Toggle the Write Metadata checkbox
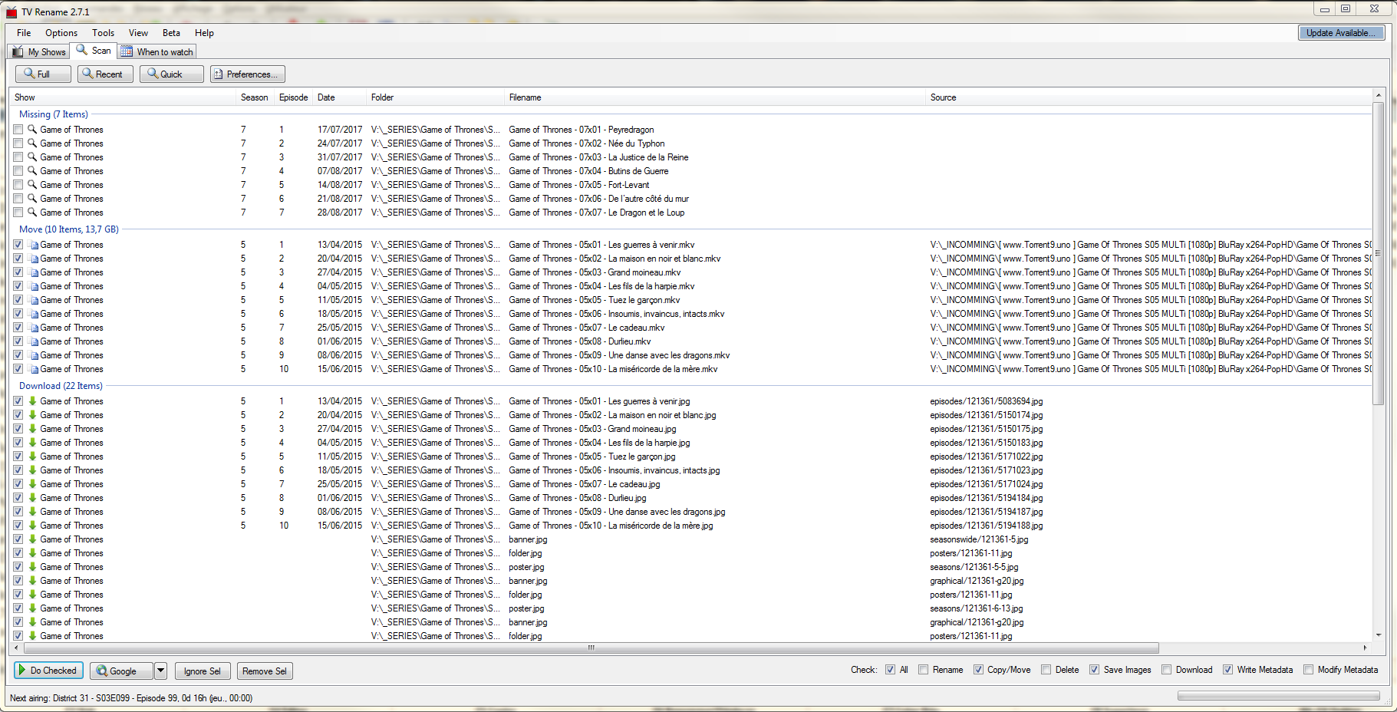Screen dimensions: 1397x712 1227,670
